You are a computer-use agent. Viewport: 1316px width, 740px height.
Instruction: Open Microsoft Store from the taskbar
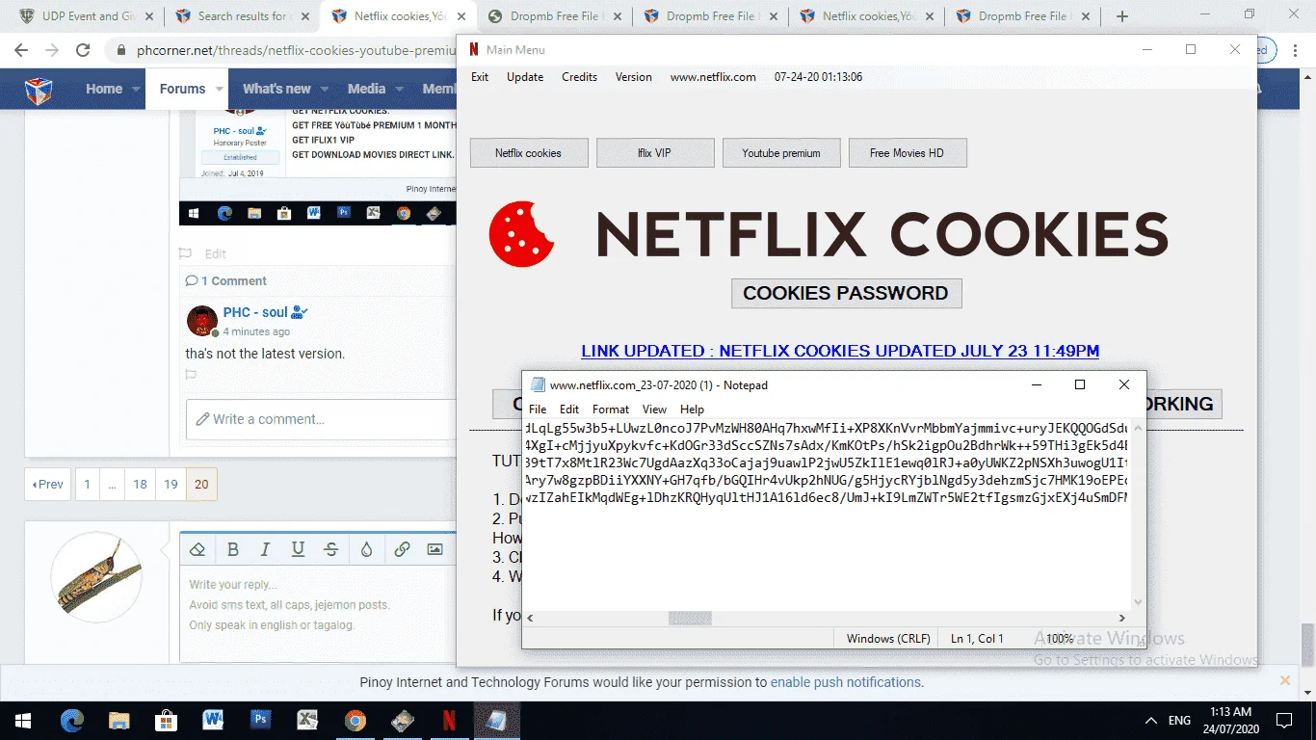point(167,720)
